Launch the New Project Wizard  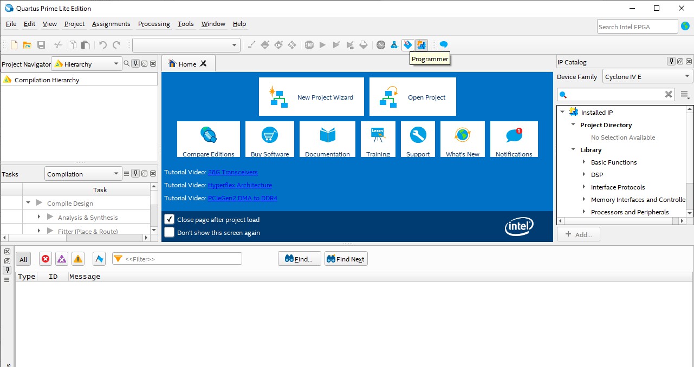coord(312,97)
